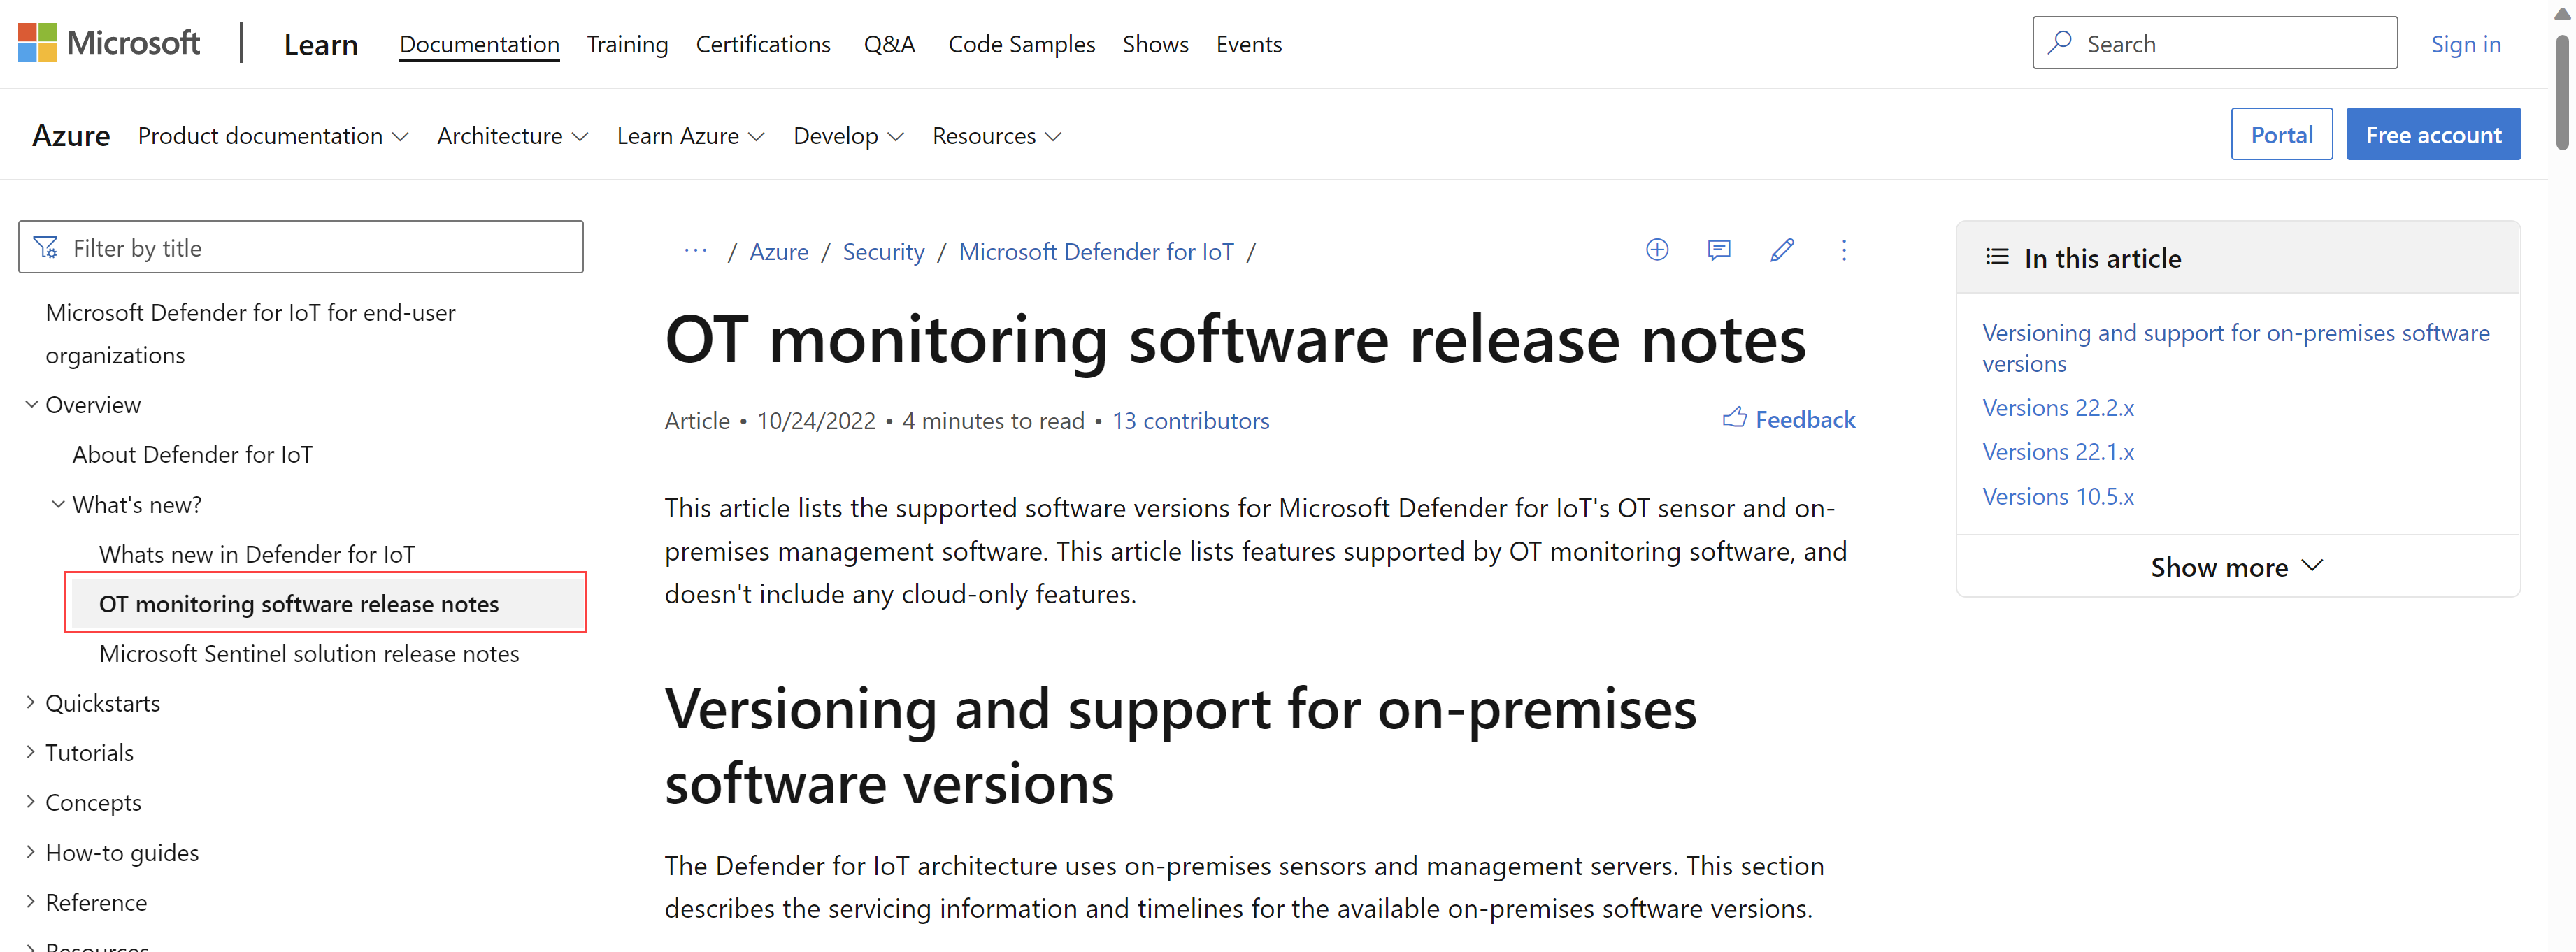
Task: Open Whats new in Defender for IoT
Action: [x=257, y=554]
